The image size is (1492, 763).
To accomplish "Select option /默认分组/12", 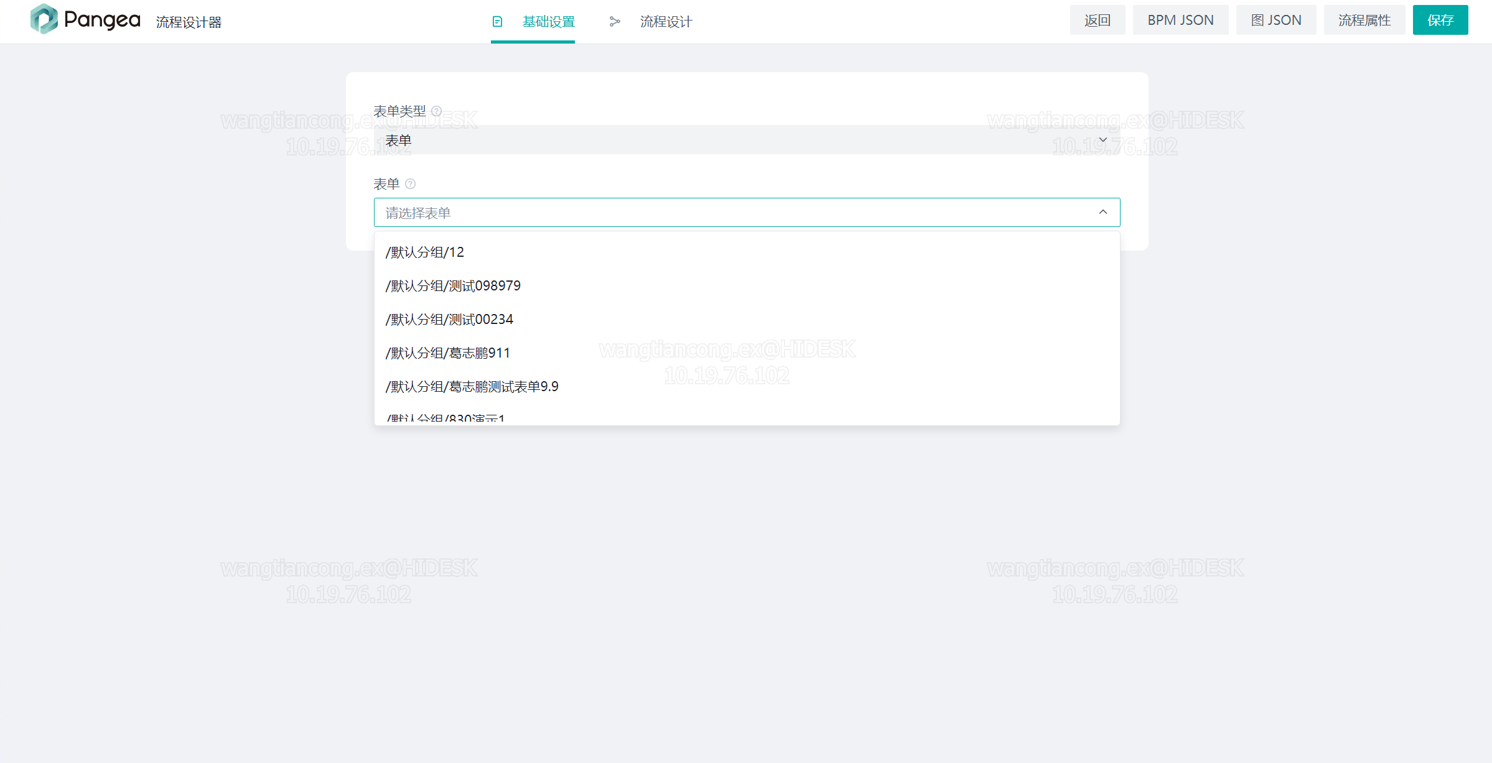I will [x=747, y=252].
